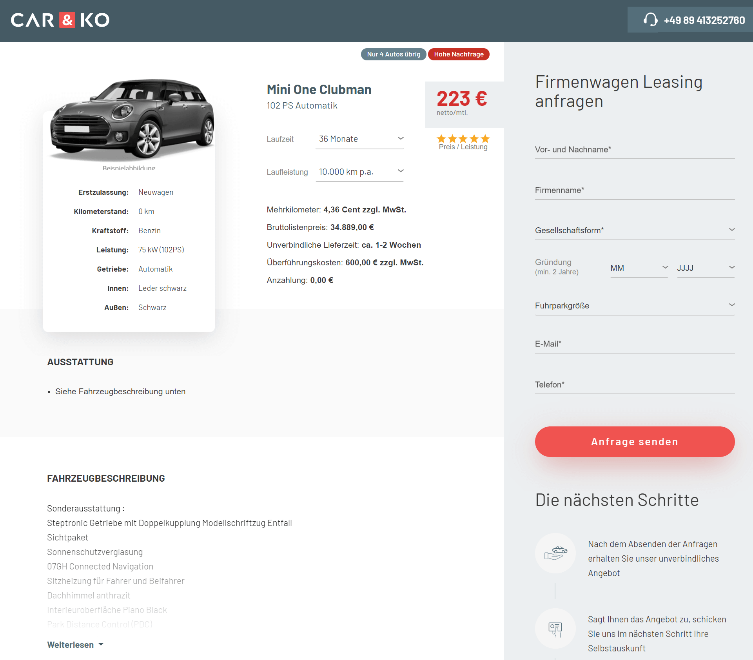
Task: Click the Anfrage senden button
Action: click(x=635, y=442)
